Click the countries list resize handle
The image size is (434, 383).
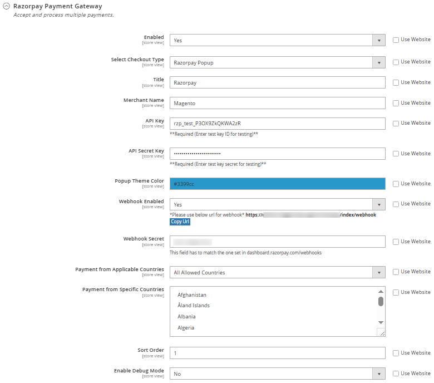tap(382, 332)
